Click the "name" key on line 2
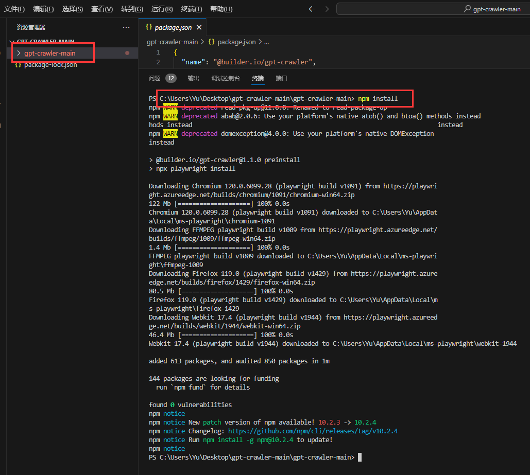The height and width of the screenshot is (475, 530). tap(193, 62)
